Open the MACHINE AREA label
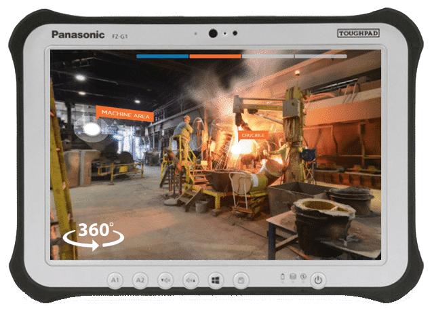The width and height of the screenshot is (434, 327). pyautogui.click(x=125, y=114)
